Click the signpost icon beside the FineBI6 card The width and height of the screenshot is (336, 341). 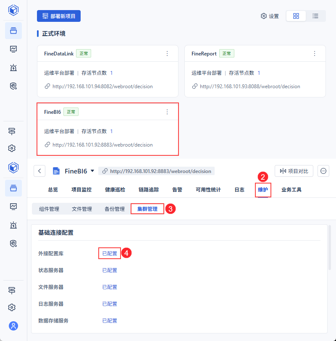(x=12, y=131)
